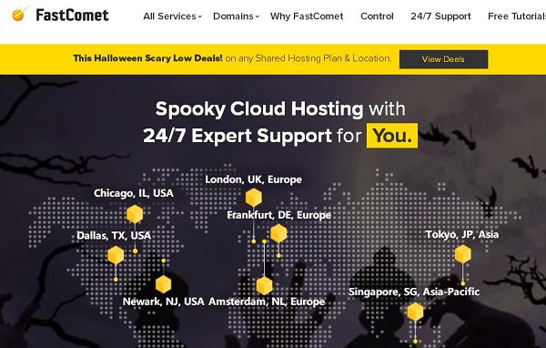The width and height of the screenshot is (546, 348).
Task: Select the Newark, NJ datacenter cube marker
Action: click(x=163, y=284)
